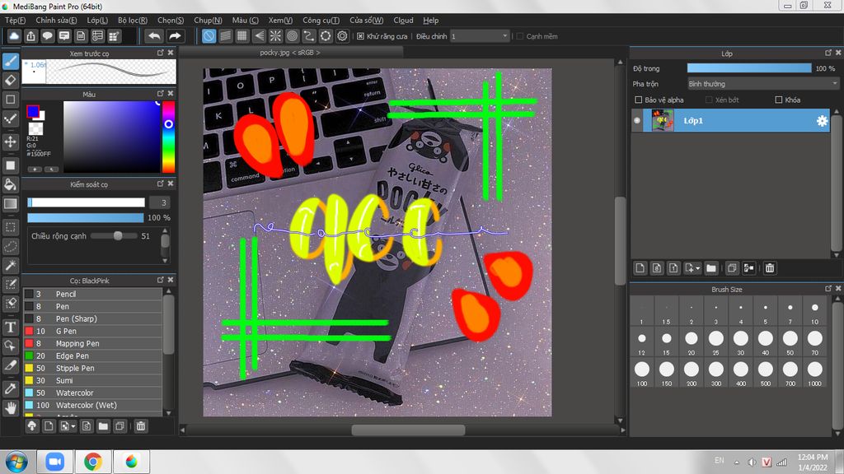Open Zoom from the taskbar
Screen dimensions: 844x474
pyautogui.click(x=54, y=462)
